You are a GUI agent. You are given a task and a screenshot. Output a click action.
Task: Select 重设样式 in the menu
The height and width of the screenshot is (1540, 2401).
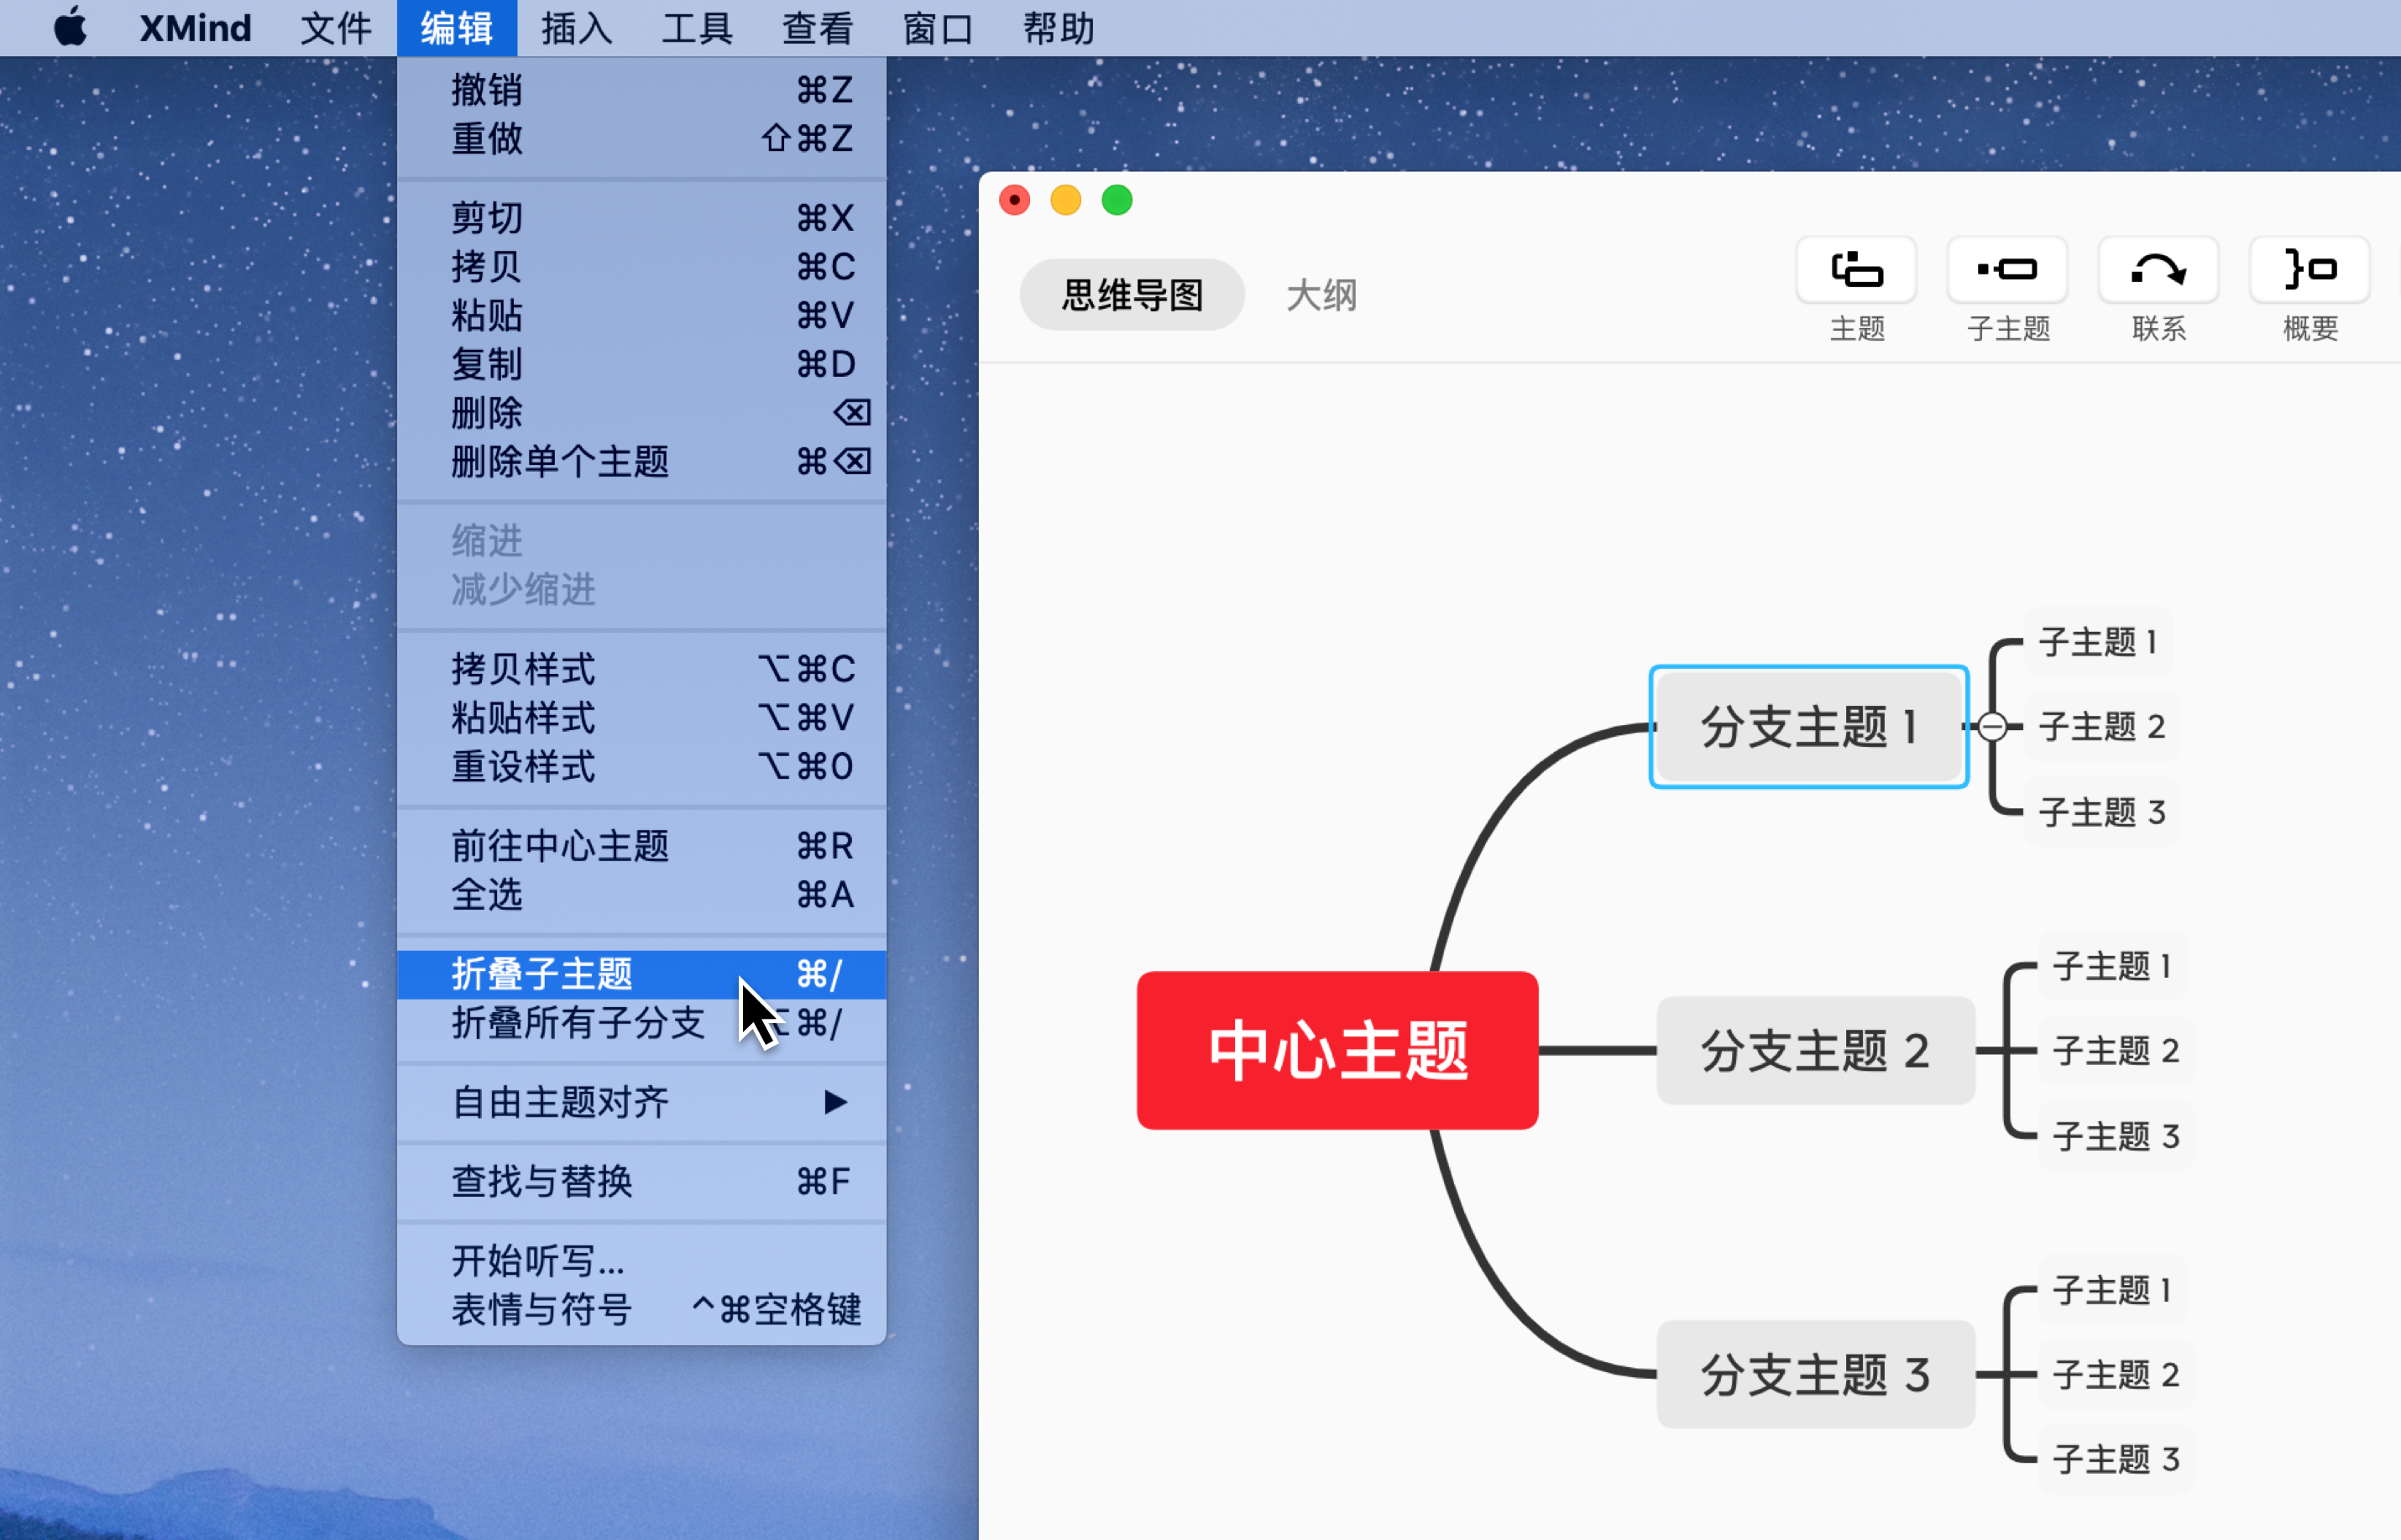pos(641,766)
